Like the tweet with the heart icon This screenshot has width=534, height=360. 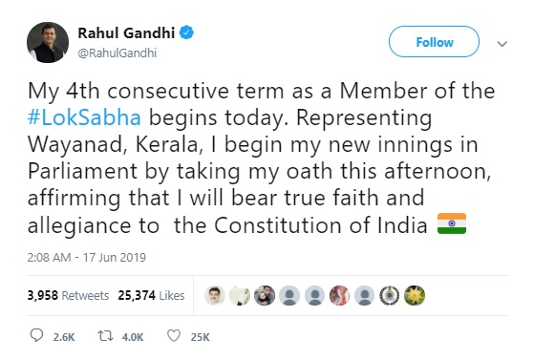(x=174, y=336)
